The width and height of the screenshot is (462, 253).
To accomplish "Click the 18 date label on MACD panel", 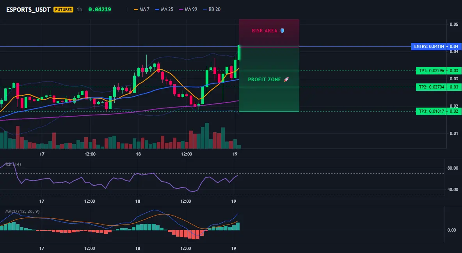I will pyautogui.click(x=138, y=248).
